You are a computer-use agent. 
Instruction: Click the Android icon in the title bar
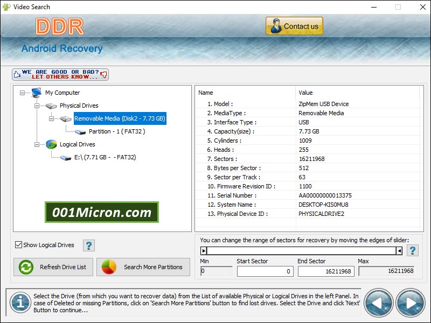tap(6, 7)
